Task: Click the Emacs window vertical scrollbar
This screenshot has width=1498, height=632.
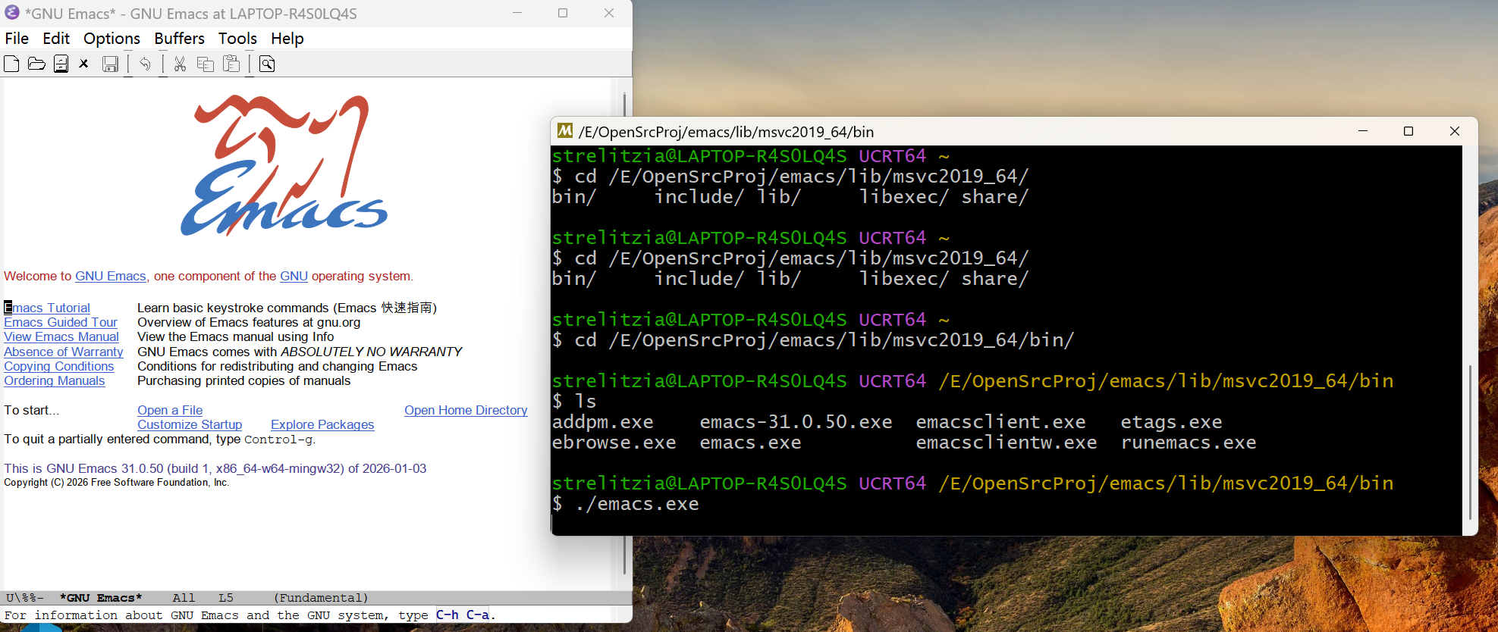Action: click(623, 333)
